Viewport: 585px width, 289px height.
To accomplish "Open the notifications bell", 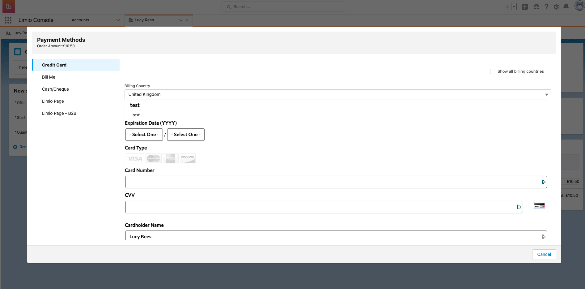I will (566, 6).
